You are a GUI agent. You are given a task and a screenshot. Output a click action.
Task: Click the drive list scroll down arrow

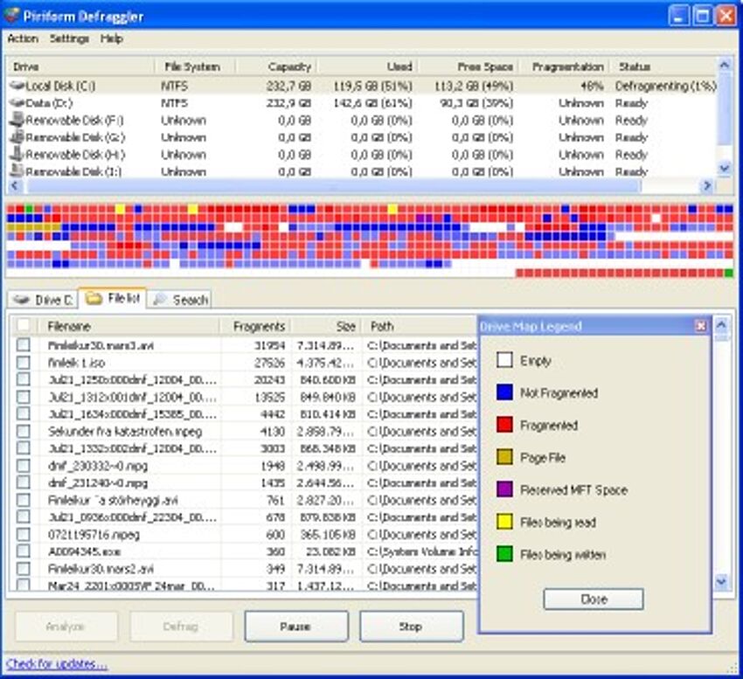[724, 168]
